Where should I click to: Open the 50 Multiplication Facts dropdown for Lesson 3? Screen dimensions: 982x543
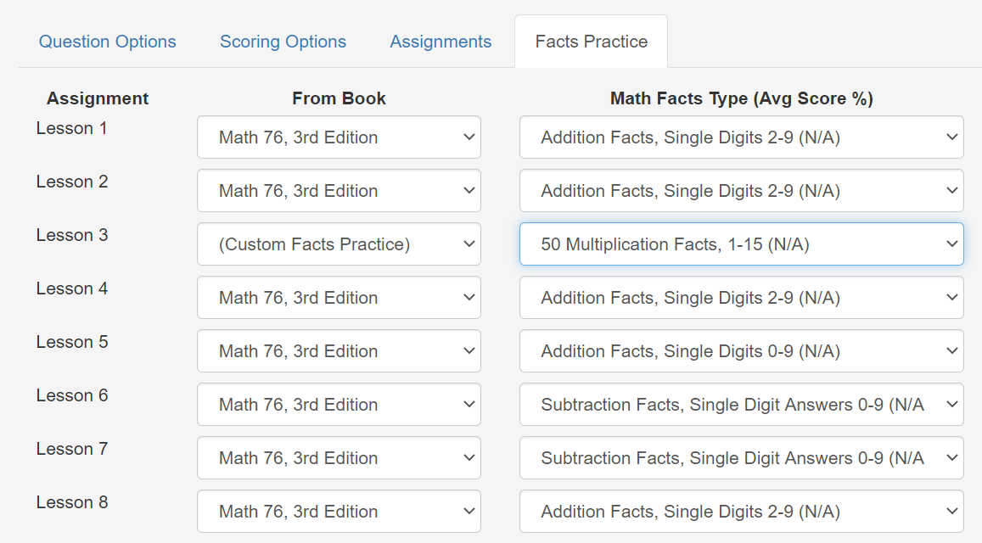coord(742,244)
